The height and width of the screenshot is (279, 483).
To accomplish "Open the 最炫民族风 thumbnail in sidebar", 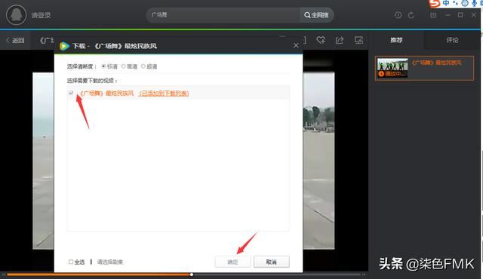I will pyautogui.click(x=392, y=68).
